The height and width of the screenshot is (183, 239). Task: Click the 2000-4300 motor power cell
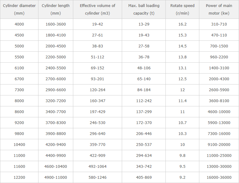(219, 79)
